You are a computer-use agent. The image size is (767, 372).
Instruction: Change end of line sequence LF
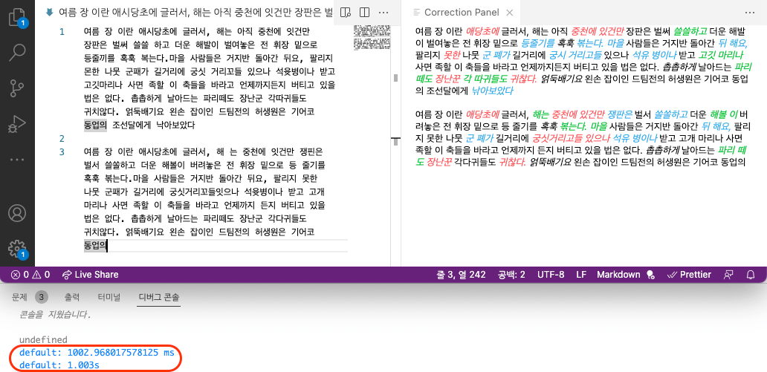point(581,275)
